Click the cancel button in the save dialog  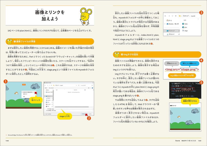(90, 114)
